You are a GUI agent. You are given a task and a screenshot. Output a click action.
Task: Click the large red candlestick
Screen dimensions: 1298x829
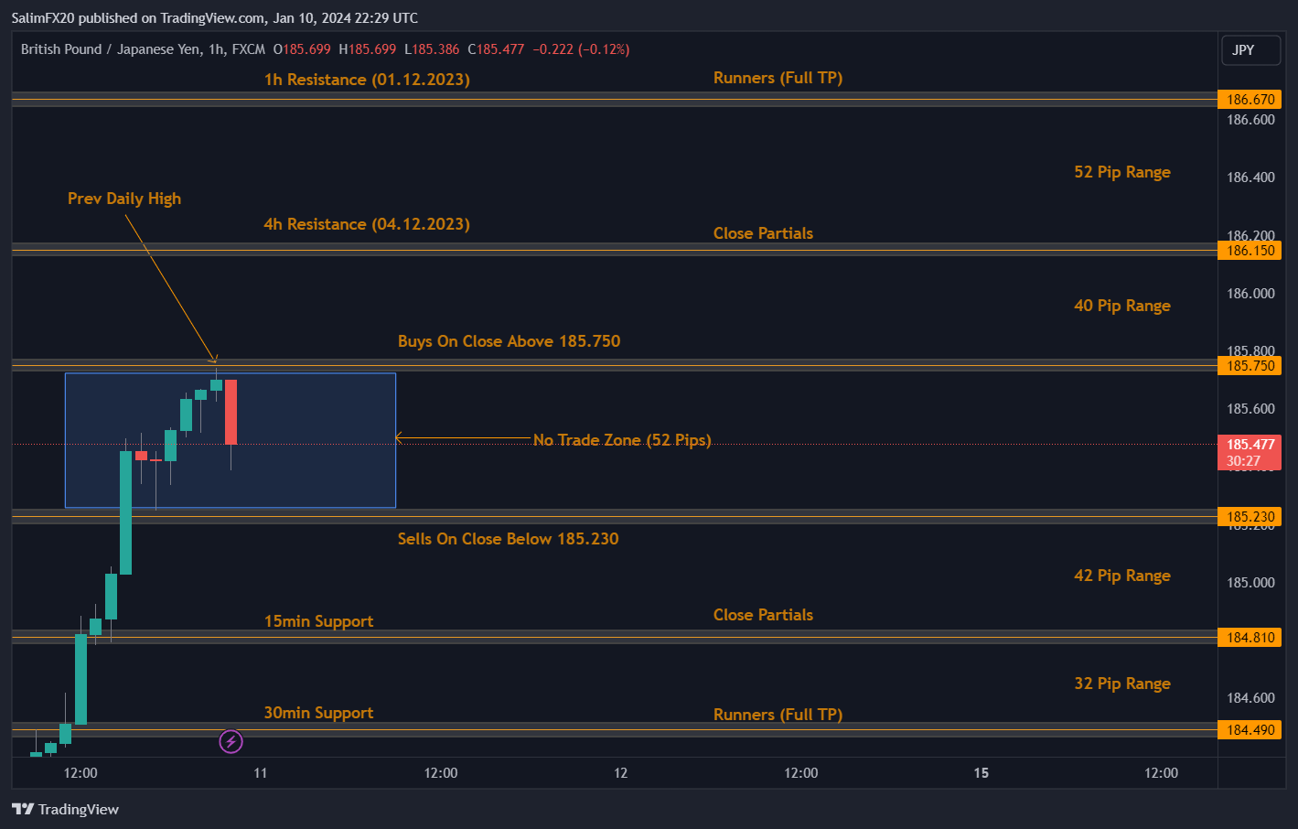coord(231,412)
